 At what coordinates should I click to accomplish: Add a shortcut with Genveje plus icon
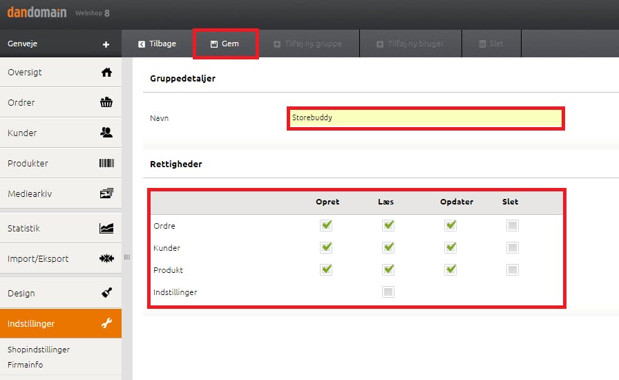click(x=106, y=45)
